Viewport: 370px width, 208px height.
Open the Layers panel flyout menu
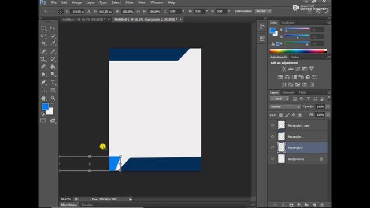pos(329,92)
